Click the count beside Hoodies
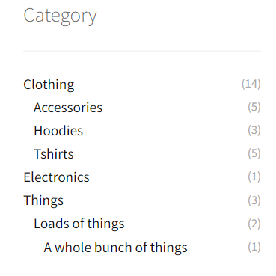 (x=254, y=130)
